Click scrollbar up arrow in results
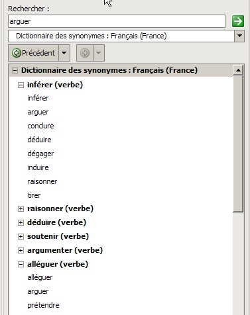 pos(238,70)
